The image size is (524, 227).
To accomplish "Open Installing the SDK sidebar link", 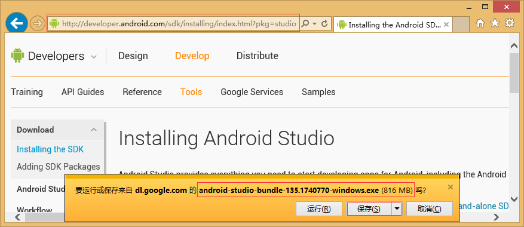I will click(x=50, y=149).
